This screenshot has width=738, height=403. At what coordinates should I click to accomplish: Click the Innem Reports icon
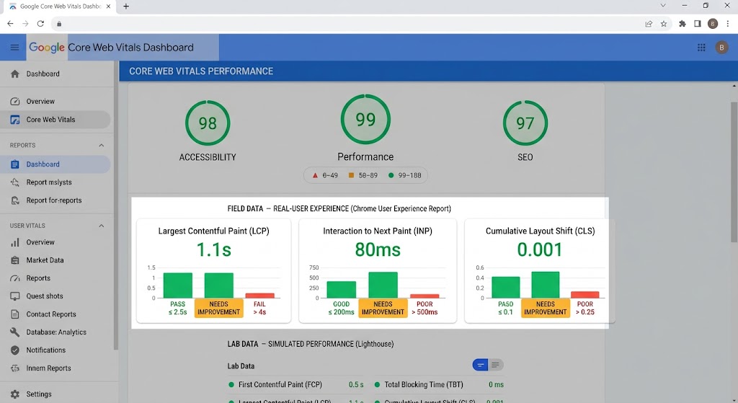15,368
